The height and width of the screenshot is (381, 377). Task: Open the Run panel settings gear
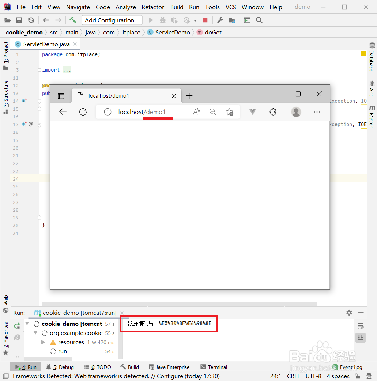[349, 313]
